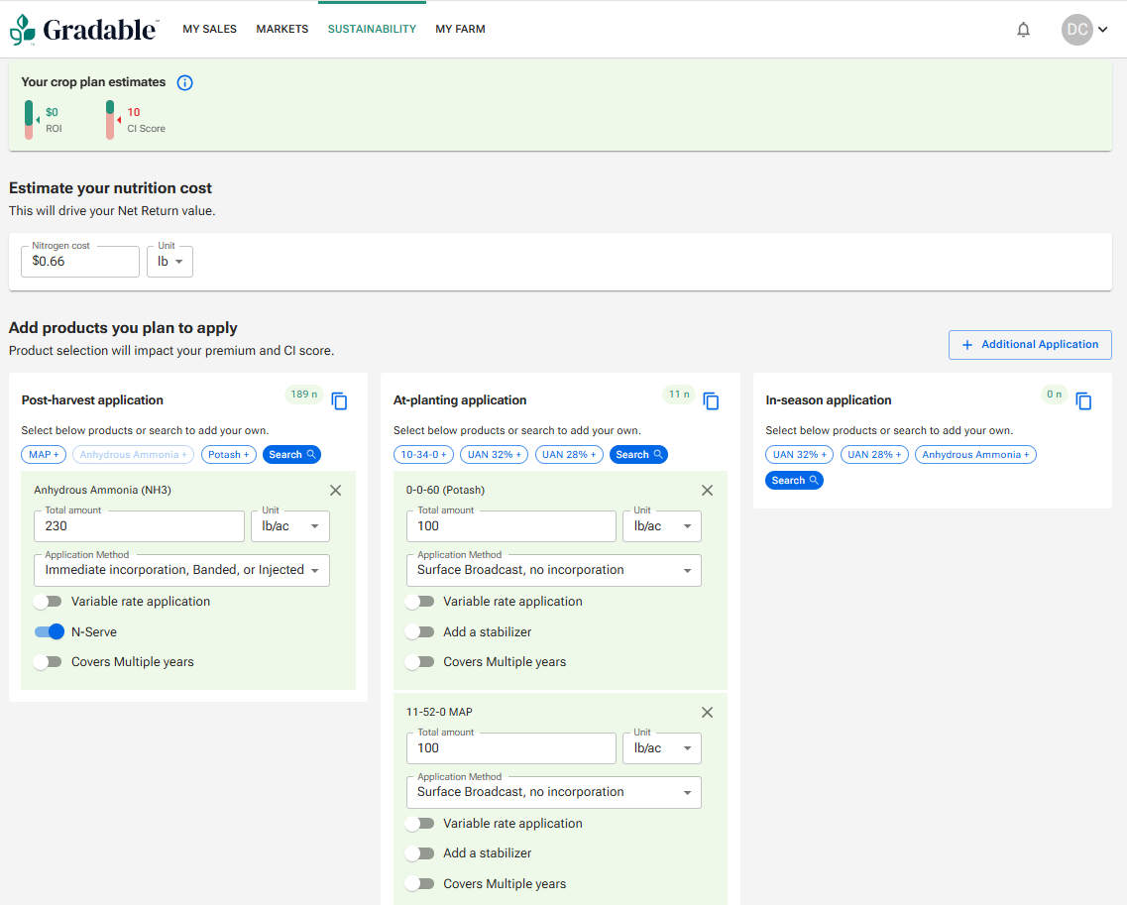Viewport: 1127px width, 905px height.
Task: Click the 0 n badge
Action: point(1054,395)
